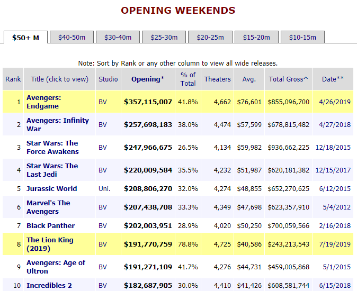Open Star Wars: The Last Jedi
The width and height of the screenshot is (357, 291).
point(52,170)
